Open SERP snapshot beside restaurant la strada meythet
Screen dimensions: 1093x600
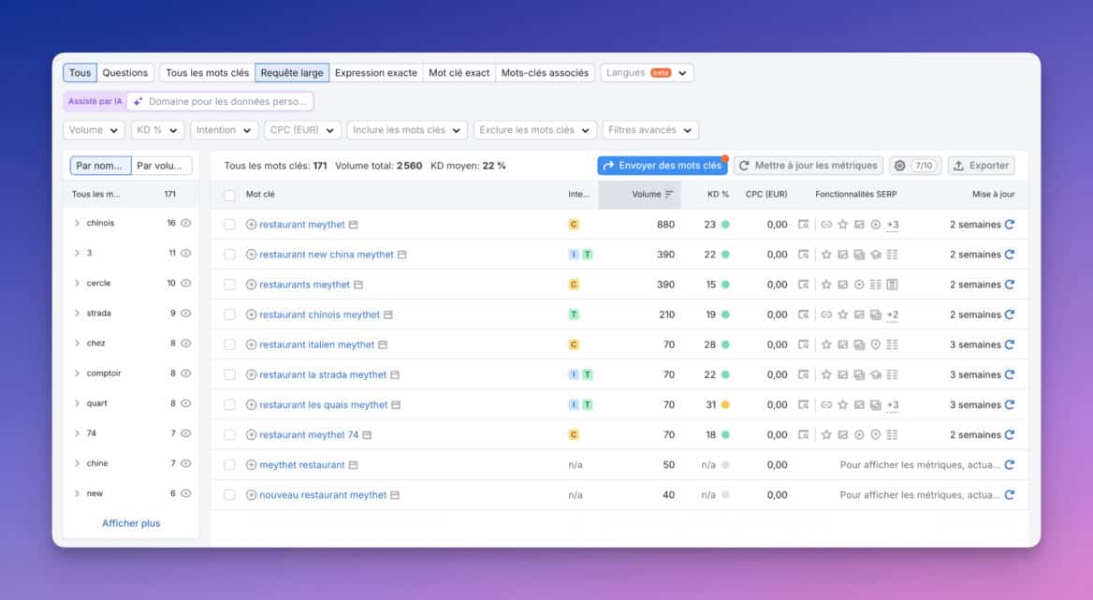[395, 374]
